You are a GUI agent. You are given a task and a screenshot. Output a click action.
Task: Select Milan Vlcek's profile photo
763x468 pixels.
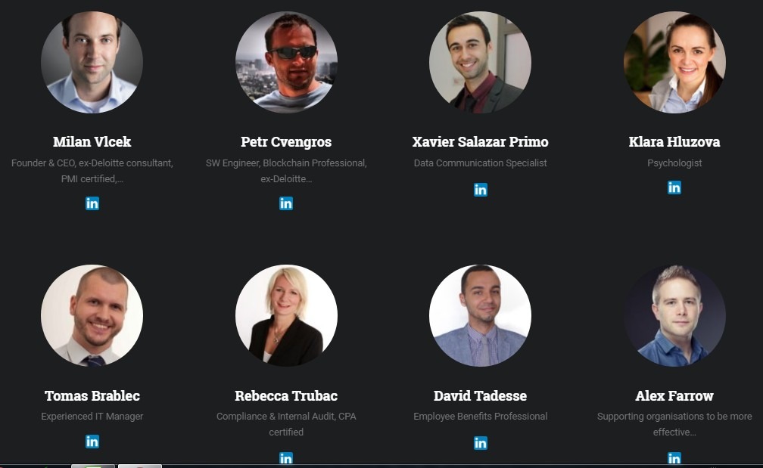coord(92,62)
